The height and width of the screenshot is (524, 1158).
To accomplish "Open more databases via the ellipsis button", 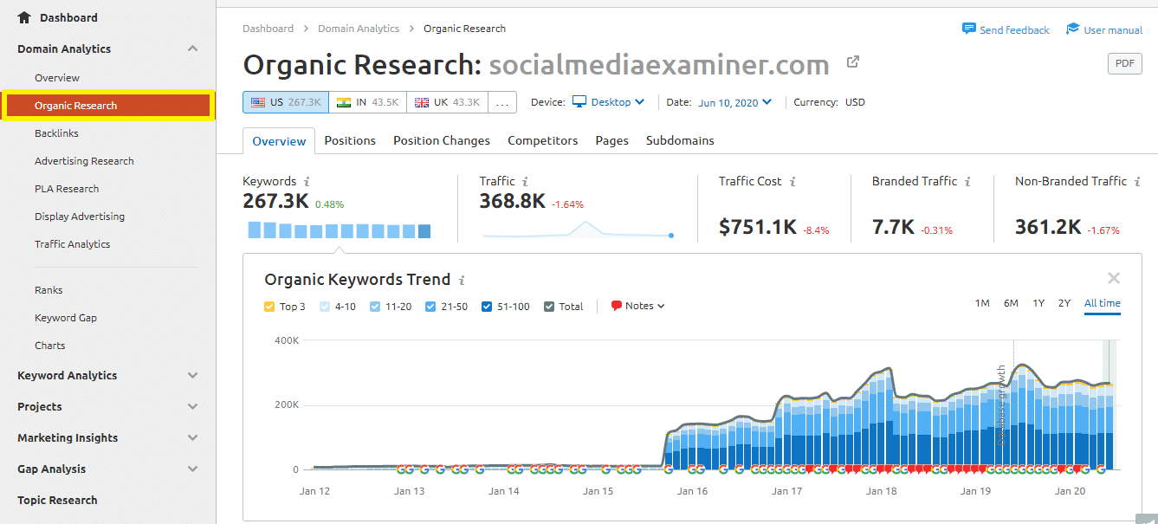I will point(502,102).
